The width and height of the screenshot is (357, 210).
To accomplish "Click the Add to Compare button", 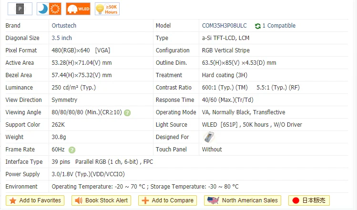I will tap(168, 200).
